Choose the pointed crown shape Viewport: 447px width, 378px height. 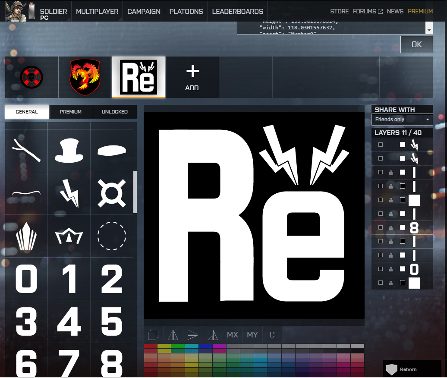tap(69, 236)
